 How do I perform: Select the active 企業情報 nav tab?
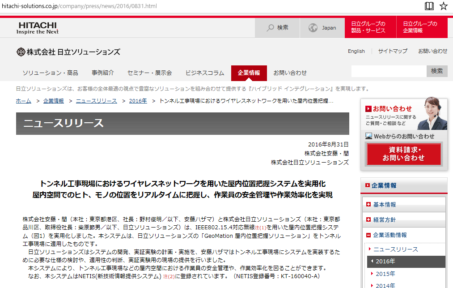tap(249, 73)
